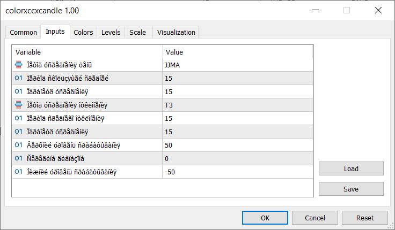Viewport: 395px width, 230px height.
Task: Switch to the Common tab
Action: 24,33
